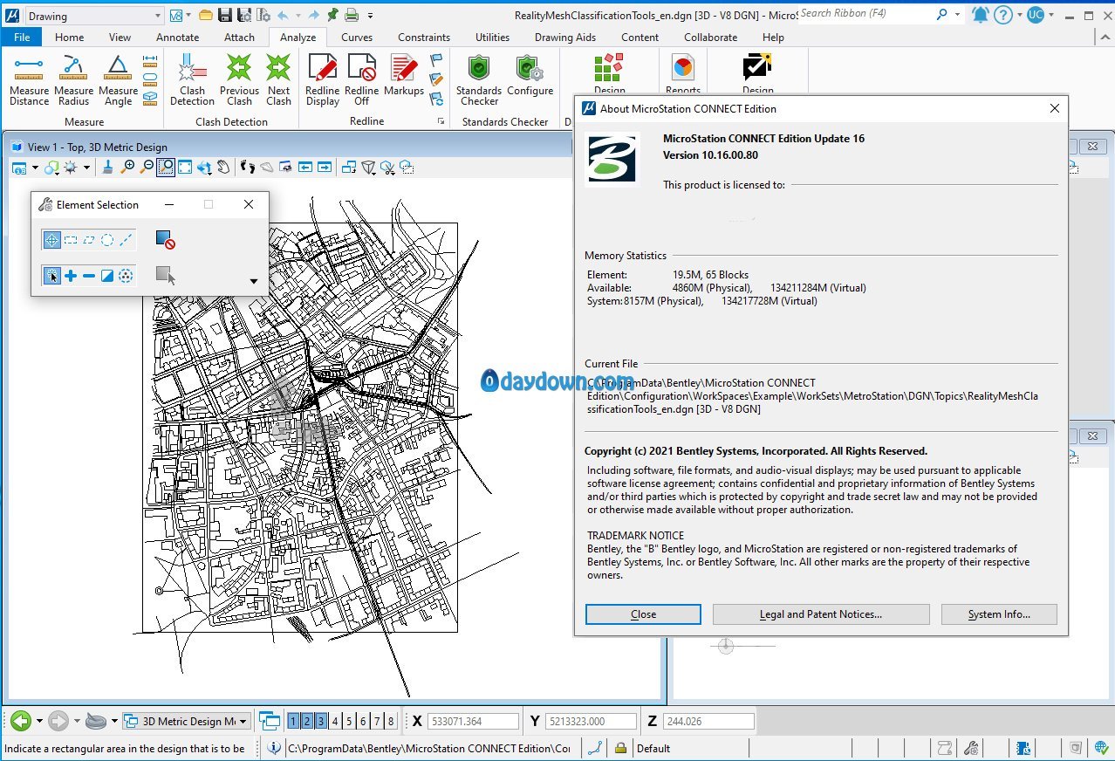Image resolution: width=1115 pixels, height=761 pixels.
Task: Click the System Info button
Action: (x=999, y=614)
